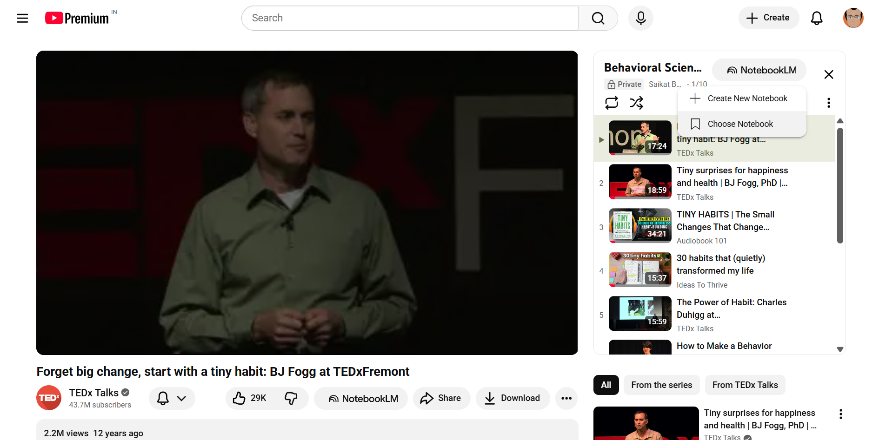The width and height of the screenshot is (879, 440).
Task: Click the search magnifier icon
Action: (x=598, y=18)
